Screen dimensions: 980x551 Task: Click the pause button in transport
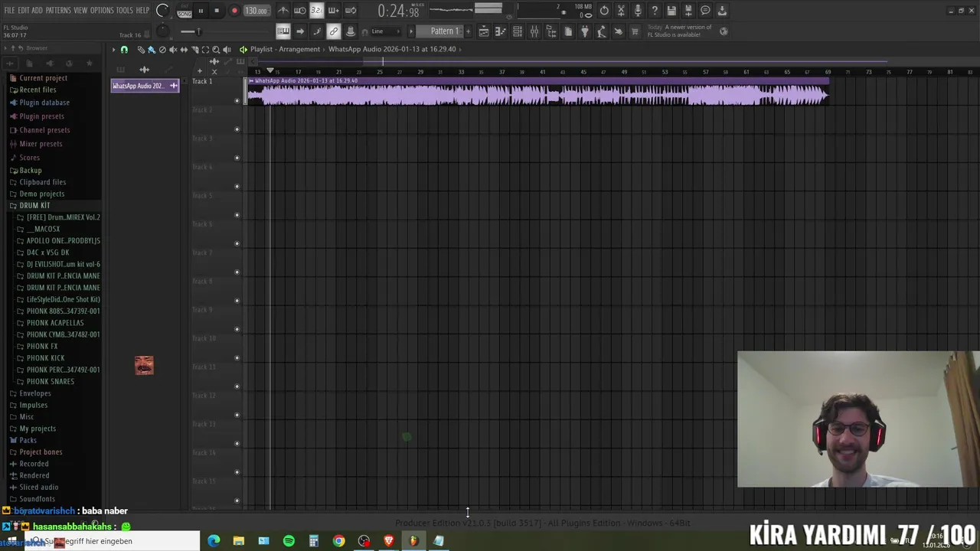pyautogui.click(x=201, y=11)
